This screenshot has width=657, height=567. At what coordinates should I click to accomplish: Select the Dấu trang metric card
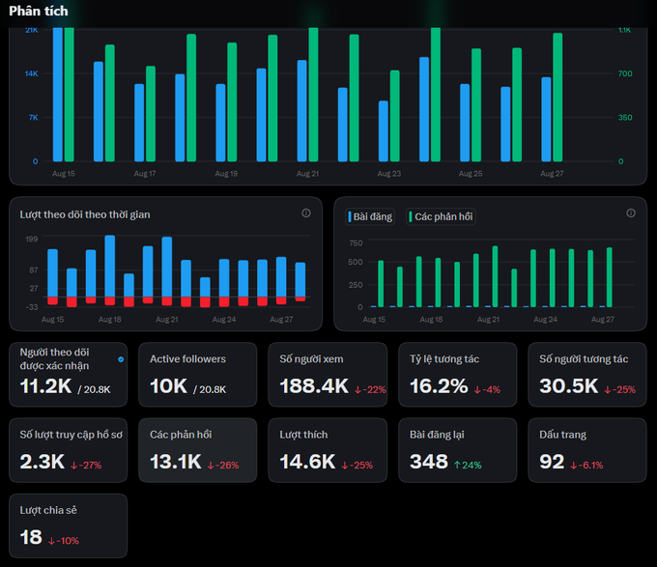coord(587,450)
